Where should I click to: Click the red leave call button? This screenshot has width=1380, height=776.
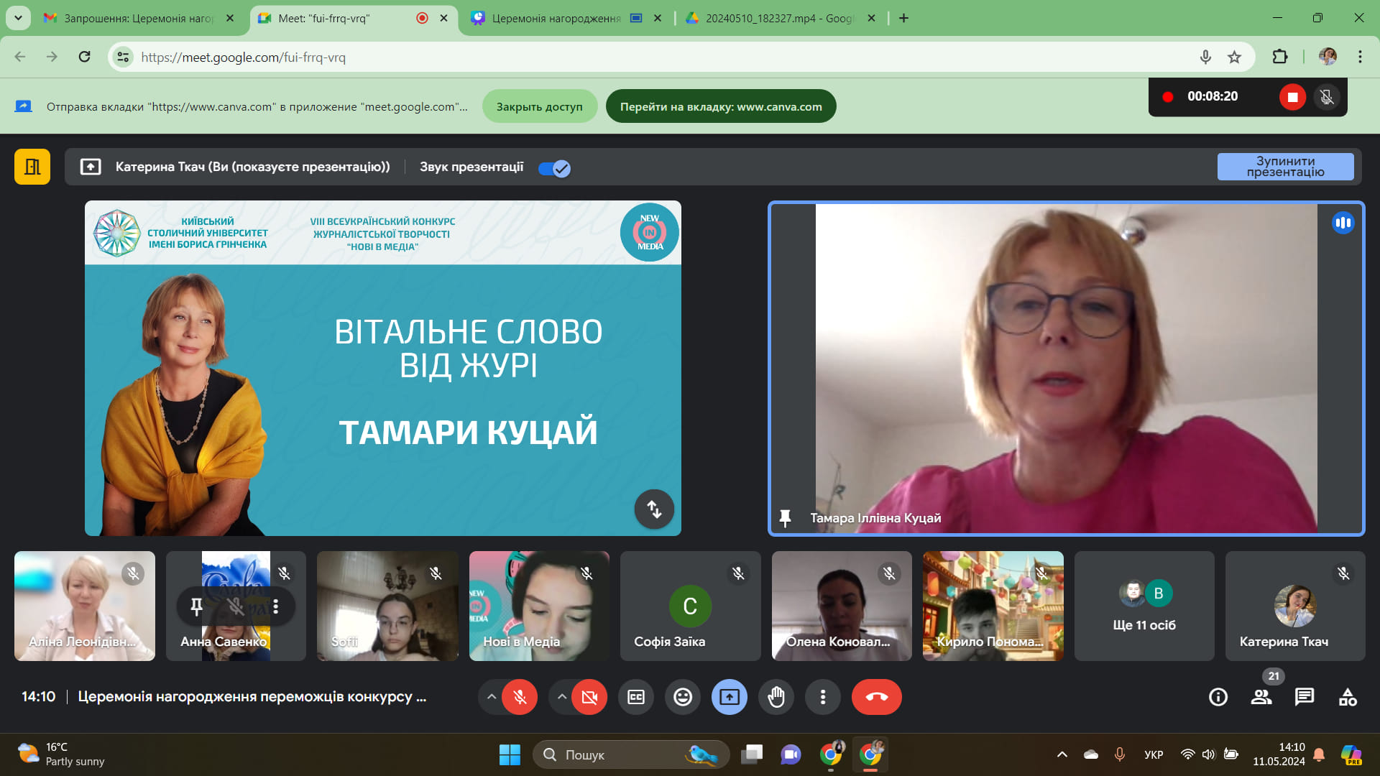pyautogui.click(x=876, y=697)
